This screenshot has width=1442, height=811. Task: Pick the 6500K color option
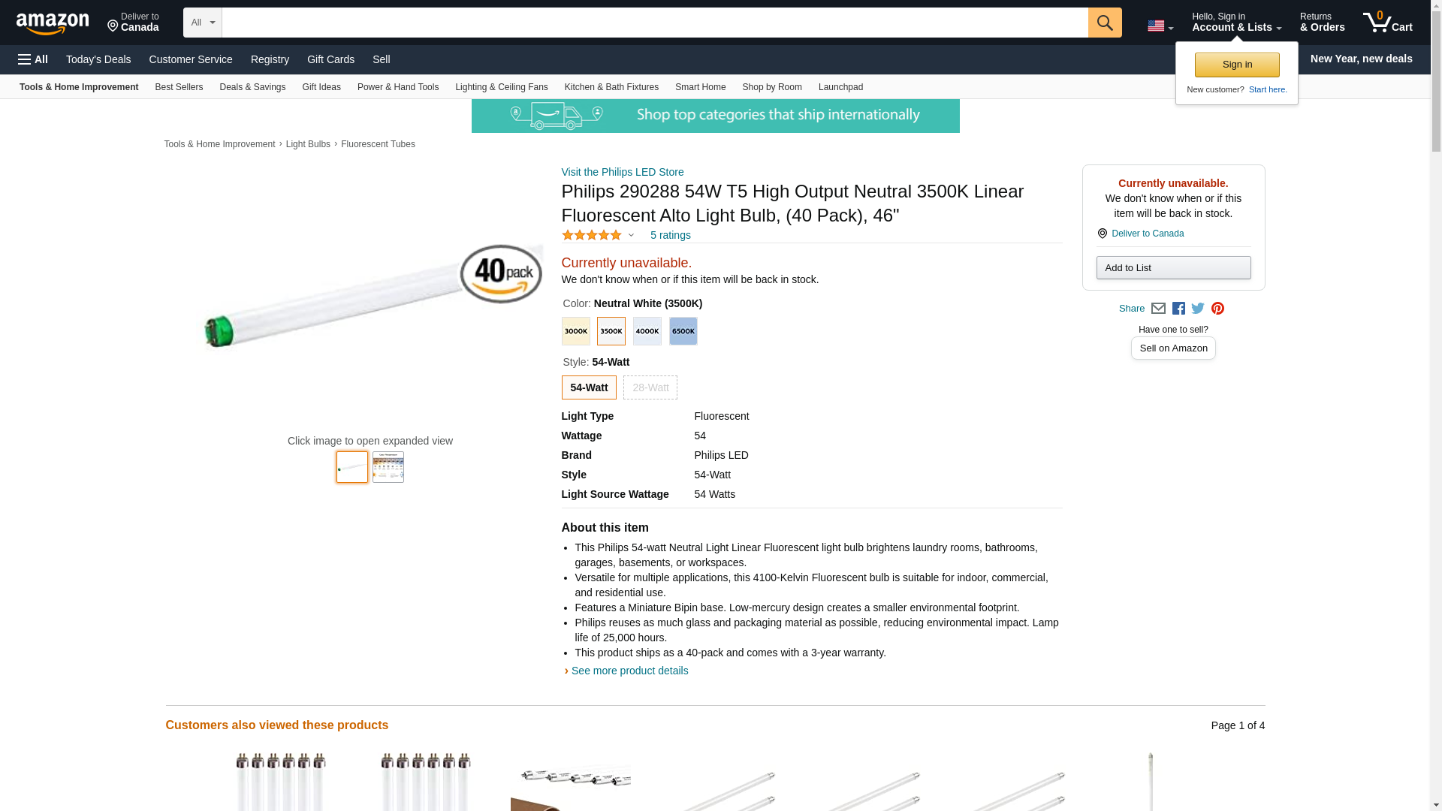pos(683,331)
